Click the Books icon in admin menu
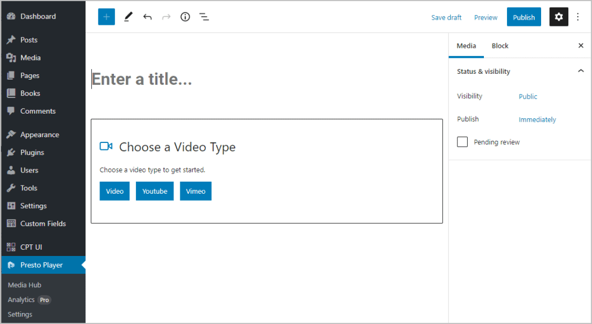 click(x=12, y=93)
